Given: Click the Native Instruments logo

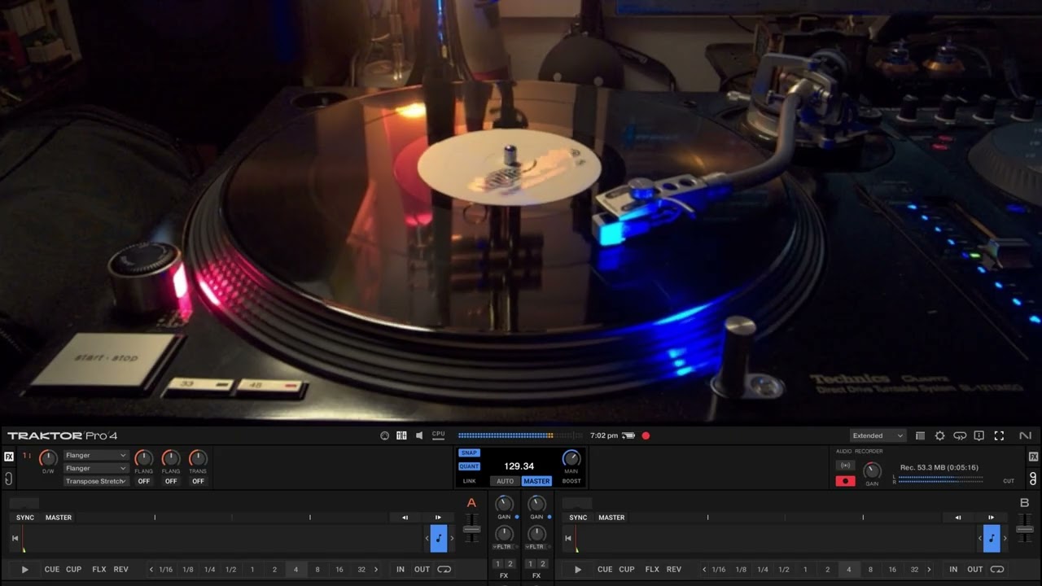Looking at the screenshot, I should [1025, 435].
